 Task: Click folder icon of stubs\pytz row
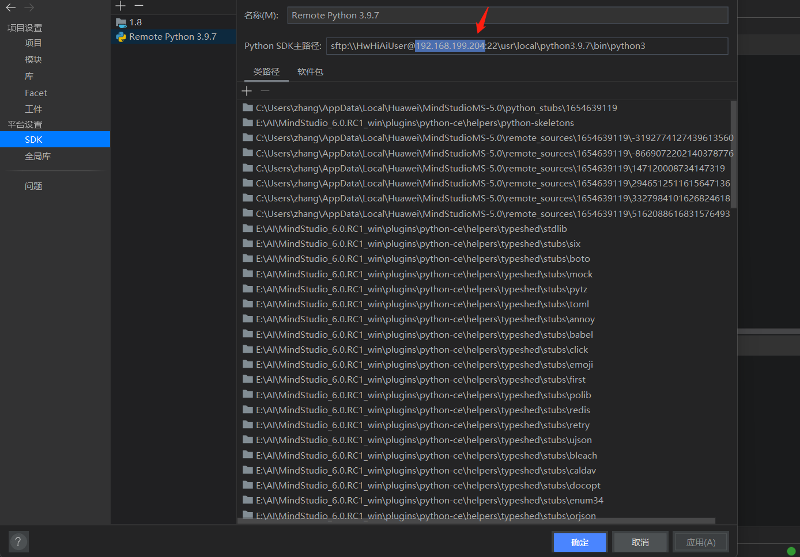pos(248,289)
